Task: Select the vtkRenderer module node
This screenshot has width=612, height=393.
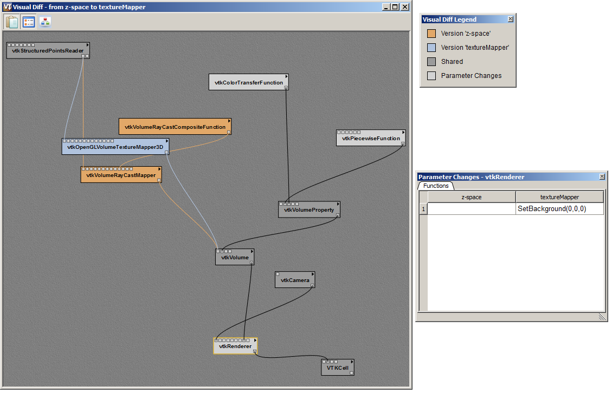Action: point(231,346)
